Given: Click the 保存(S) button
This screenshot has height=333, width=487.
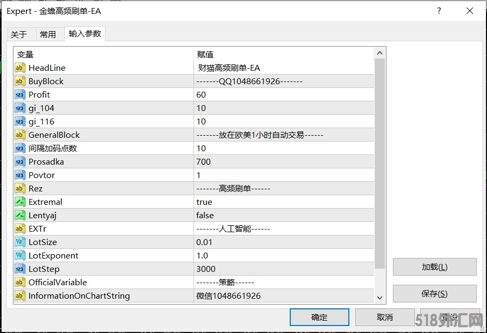Looking at the screenshot, I should tap(434, 294).
